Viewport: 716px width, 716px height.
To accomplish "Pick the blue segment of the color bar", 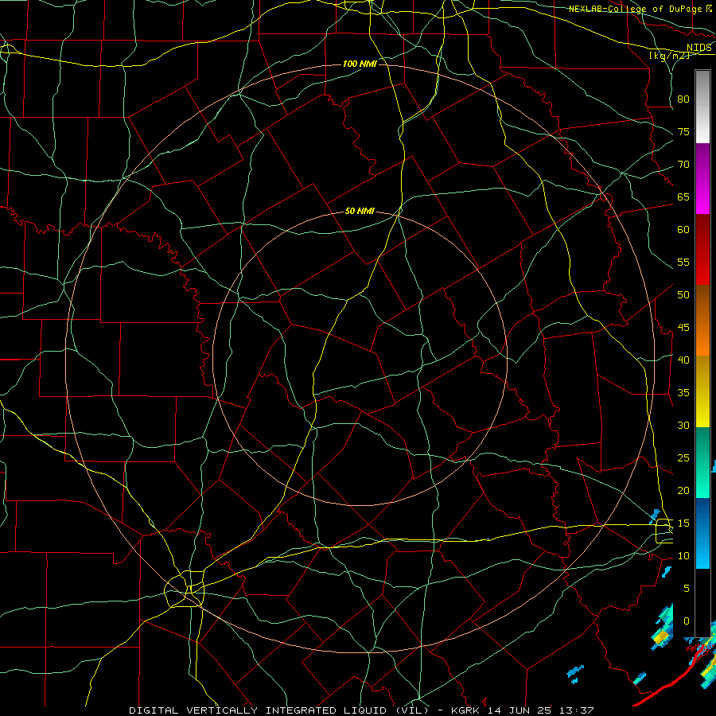I will click(x=702, y=533).
